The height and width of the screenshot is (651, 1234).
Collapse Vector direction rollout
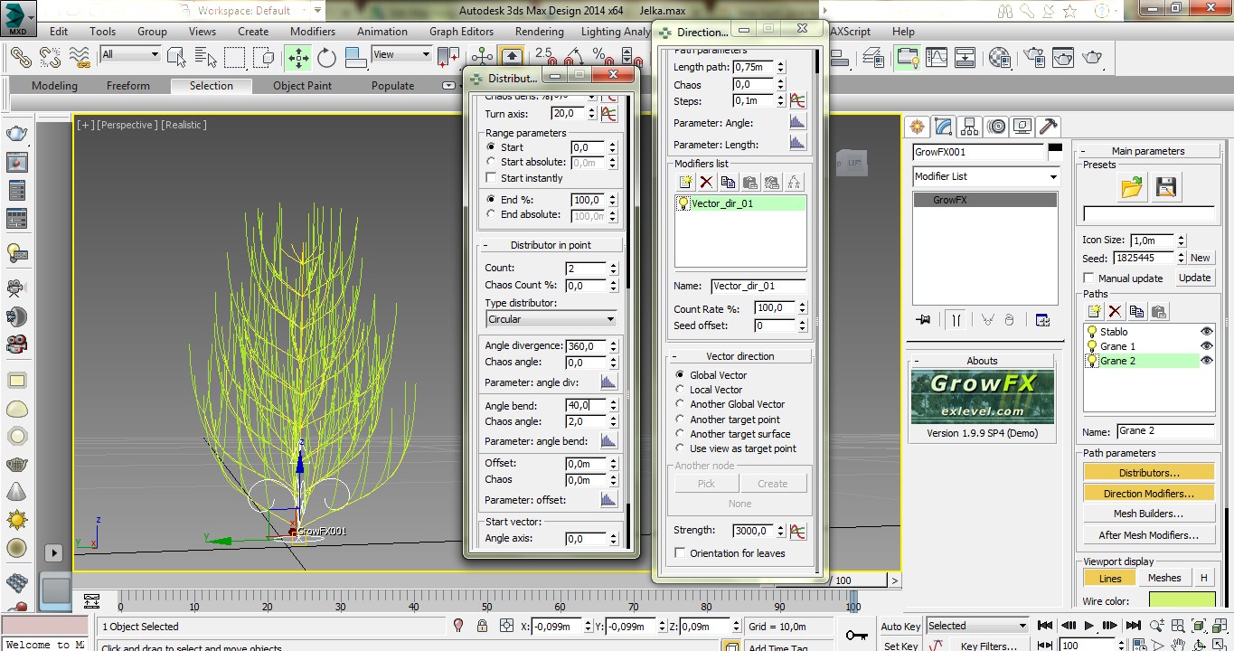click(x=739, y=356)
